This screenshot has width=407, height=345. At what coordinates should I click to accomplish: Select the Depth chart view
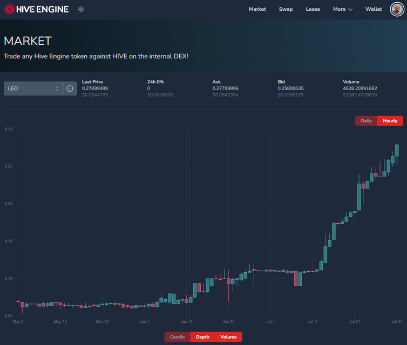202,337
